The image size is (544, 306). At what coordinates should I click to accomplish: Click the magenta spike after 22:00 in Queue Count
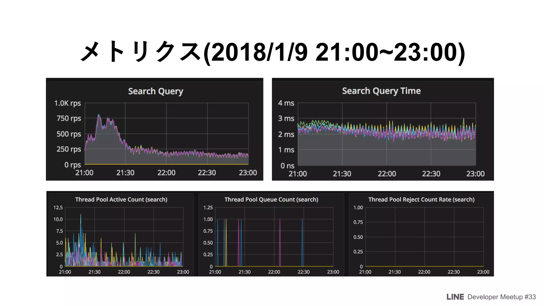click(x=280, y=243)
